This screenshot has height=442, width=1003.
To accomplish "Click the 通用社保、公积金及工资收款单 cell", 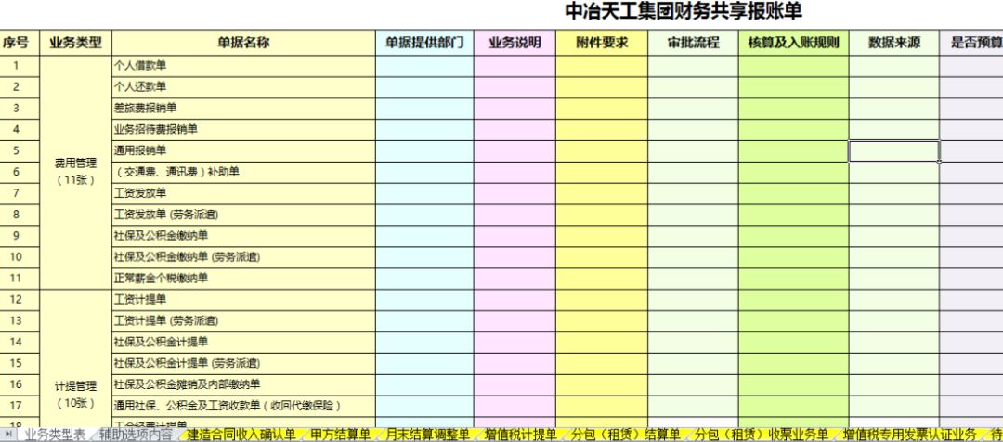I will coord(243,406).
